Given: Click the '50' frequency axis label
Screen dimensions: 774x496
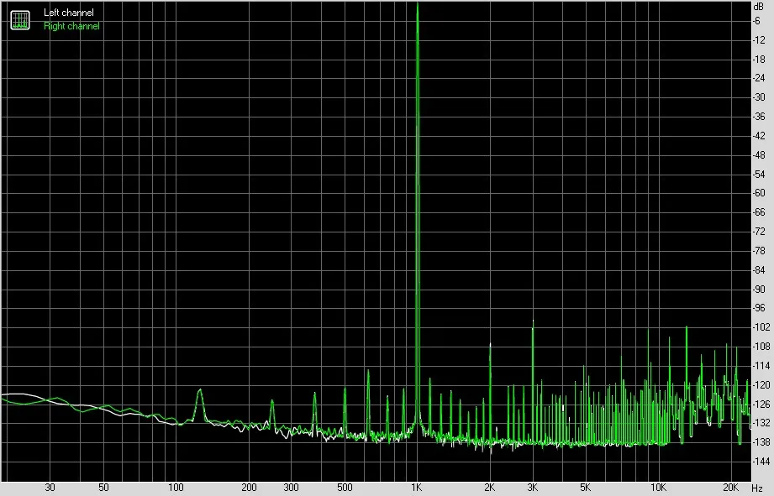Looking at the screenshot, I should coord(103,488).
